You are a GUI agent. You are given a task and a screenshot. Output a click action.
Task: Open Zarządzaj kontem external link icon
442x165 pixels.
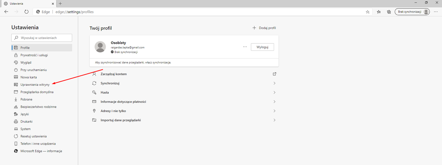pyautogui.click(x=274, y=74)
